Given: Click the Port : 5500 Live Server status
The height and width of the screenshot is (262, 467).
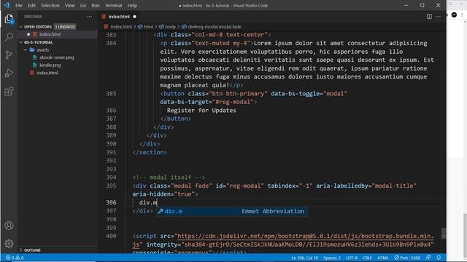Looking at the screenshot, I should tap(407, 258).
